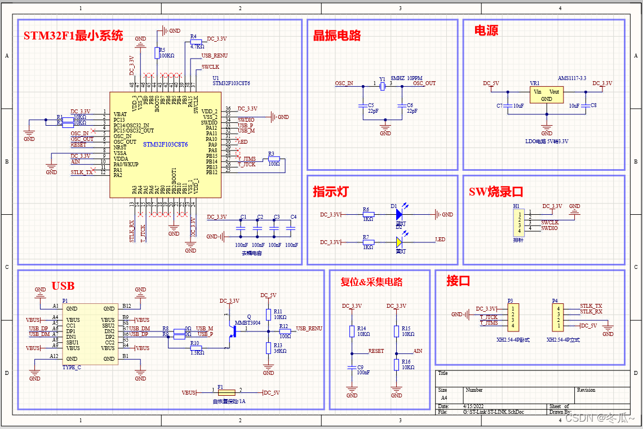Viewport: 643px width, 429px height.
Task: Click the 'USB_RENU' label above the chip
Action: click(x=215, y=56)
